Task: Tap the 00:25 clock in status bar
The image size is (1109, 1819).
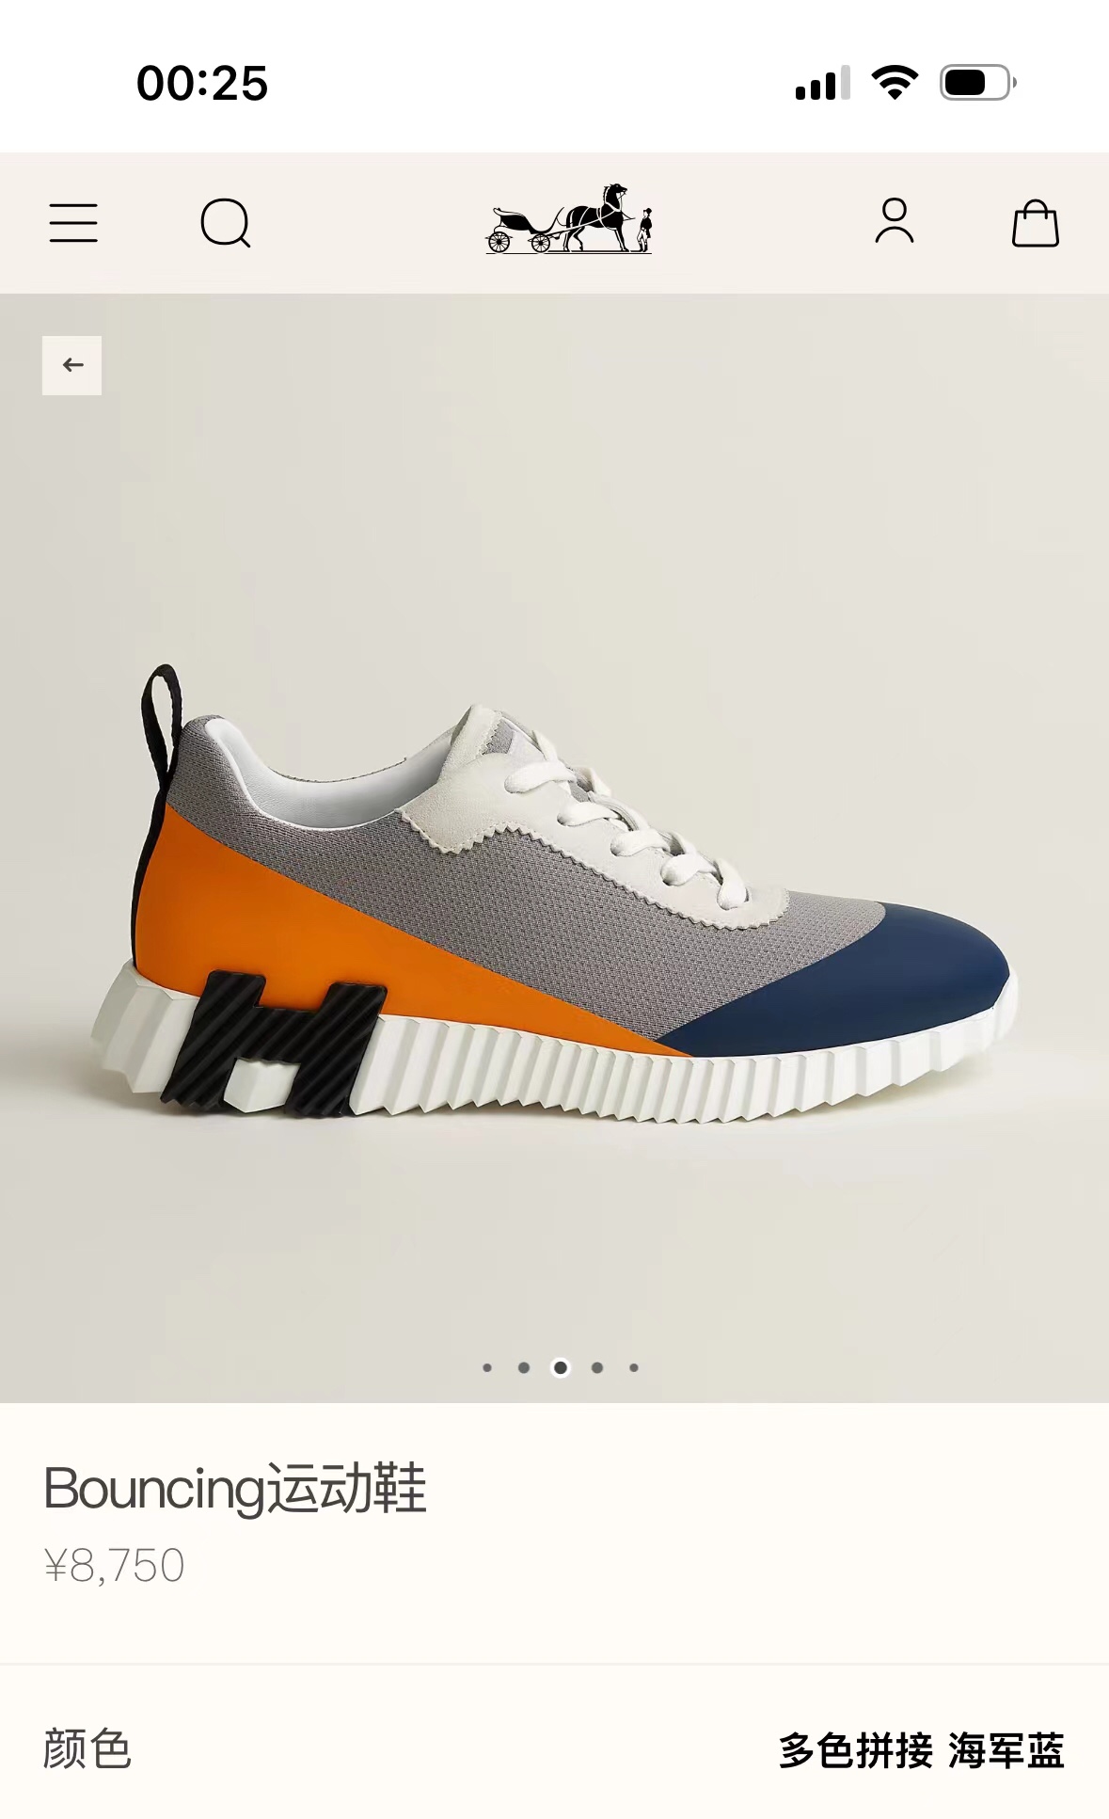Action: pos(202,83)
